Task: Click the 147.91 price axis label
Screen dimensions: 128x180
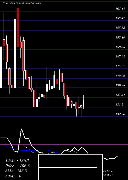Action: tap(120, 57)
